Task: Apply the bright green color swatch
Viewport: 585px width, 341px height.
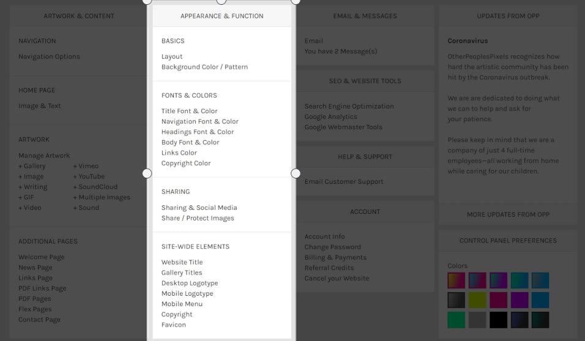Action: (x=456, y=320)
